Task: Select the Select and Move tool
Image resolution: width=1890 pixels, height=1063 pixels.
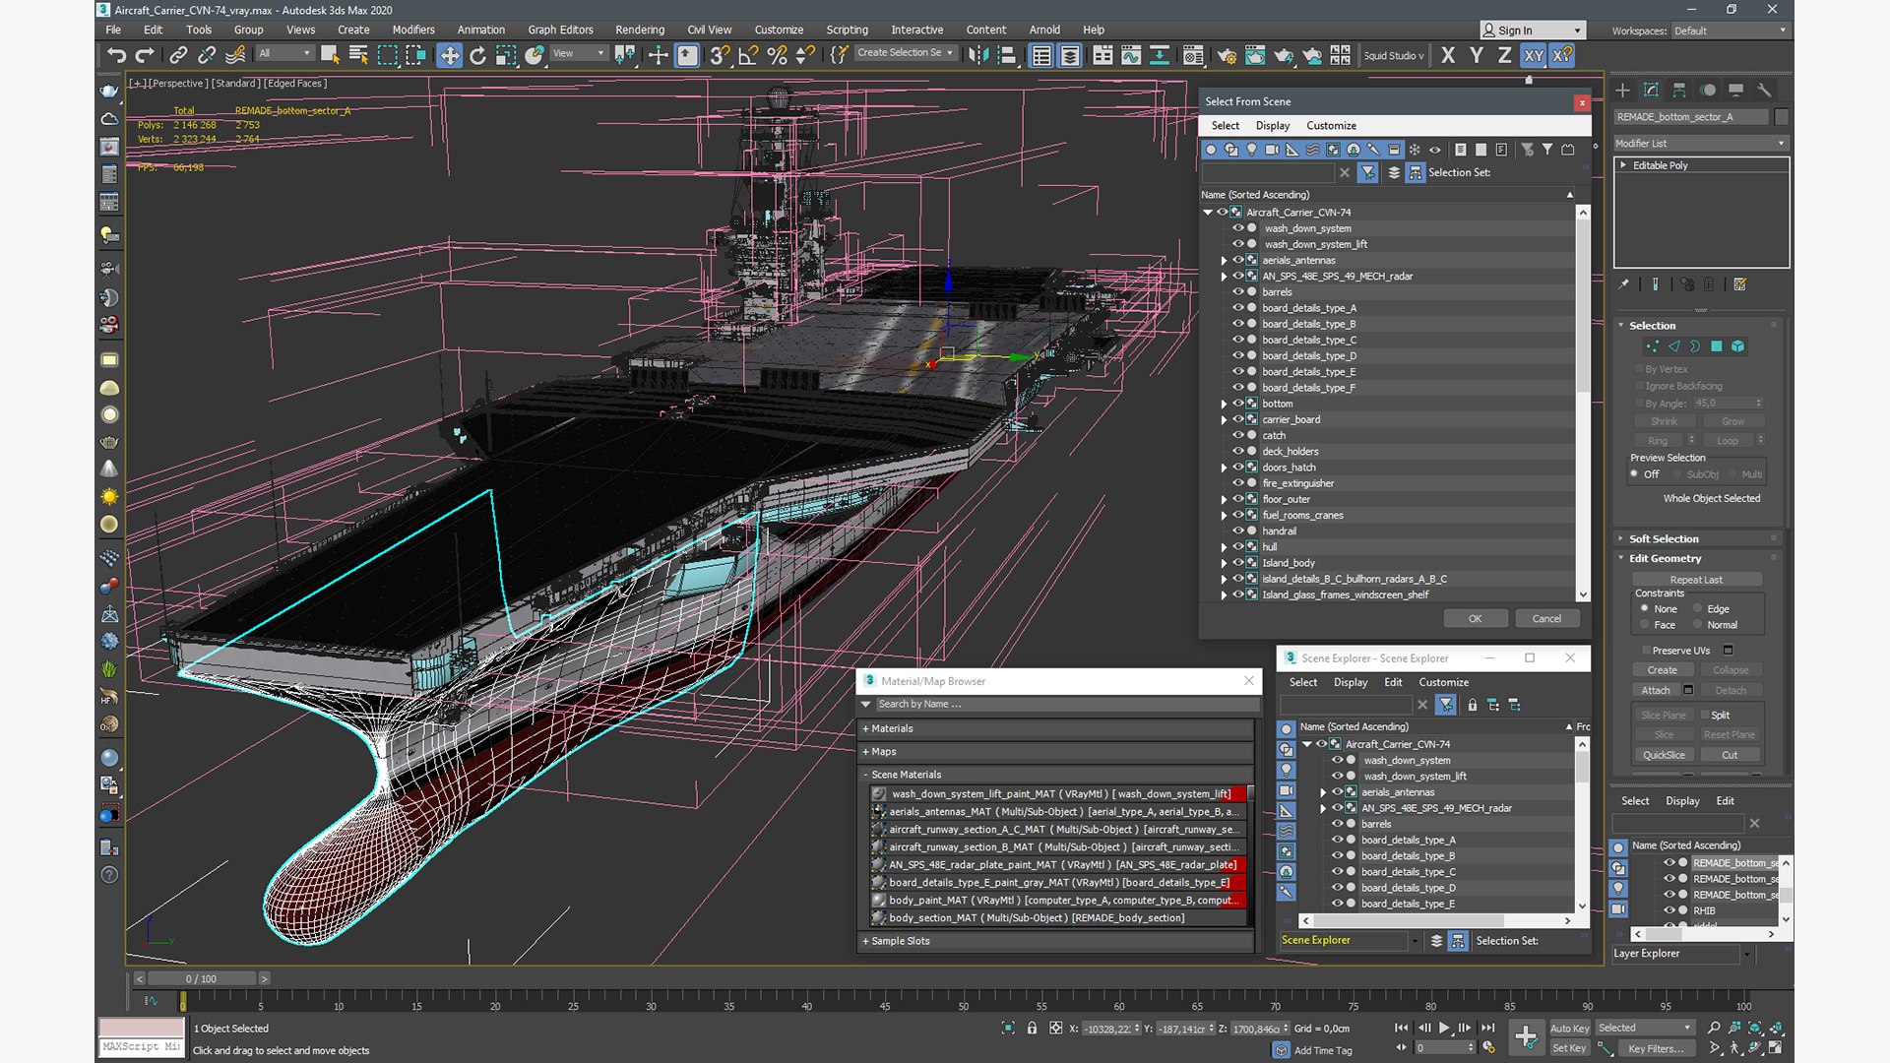Action: [449, 55]
